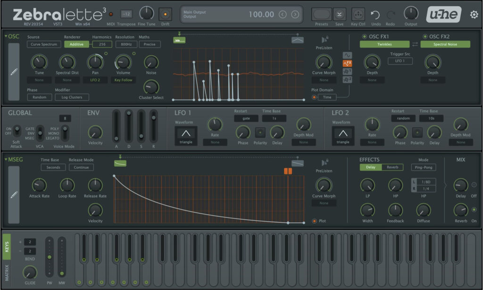Click the OSC PreListen speaker icon

click(x=324, y=40)
